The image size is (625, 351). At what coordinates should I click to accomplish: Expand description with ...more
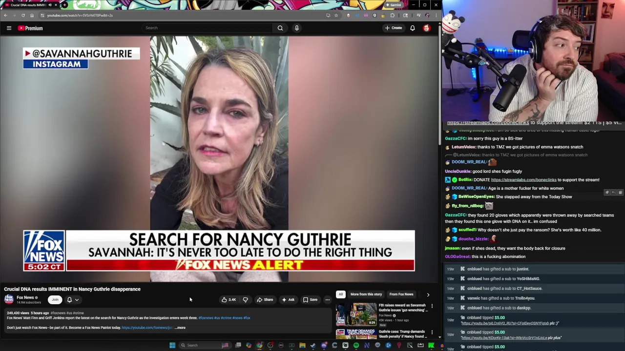tap(180, 328)
